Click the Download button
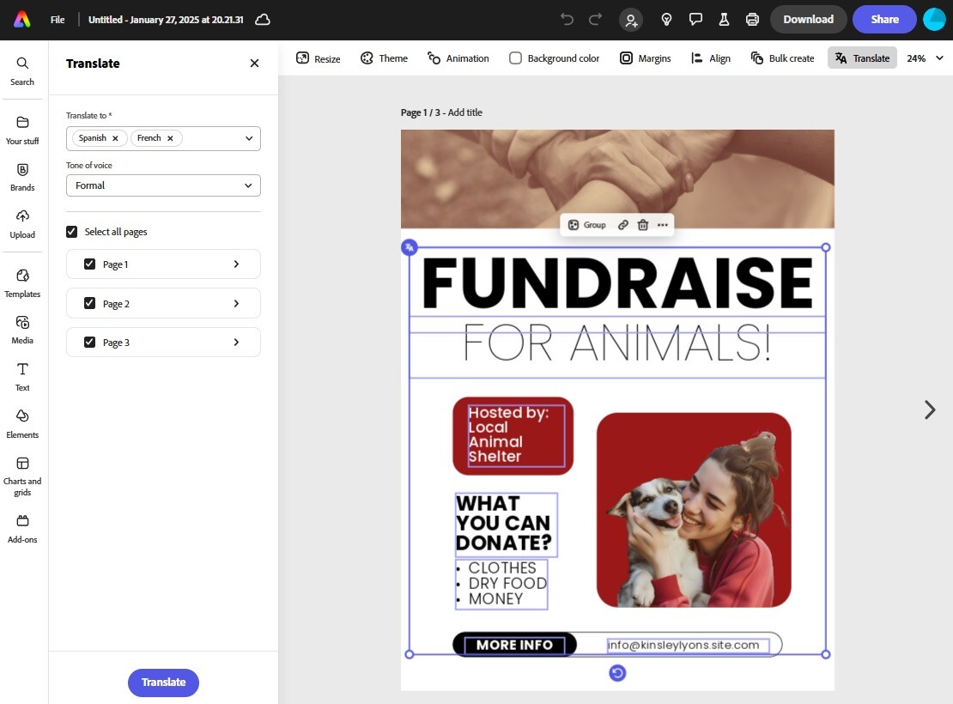Image resolution: width=953 pixels, height=704 pixels. 808,18
